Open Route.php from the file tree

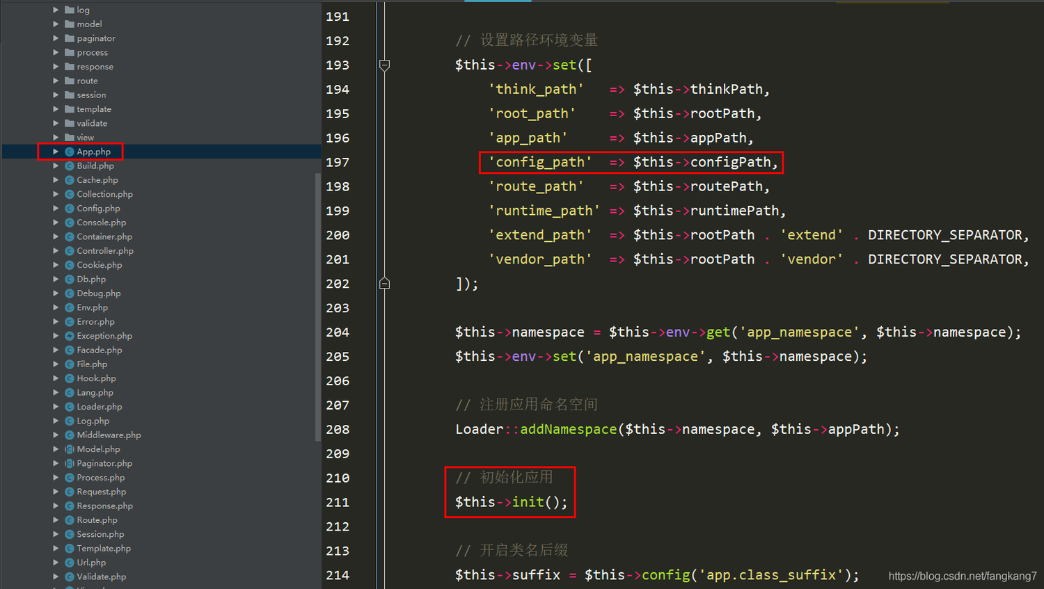(97, 520)
